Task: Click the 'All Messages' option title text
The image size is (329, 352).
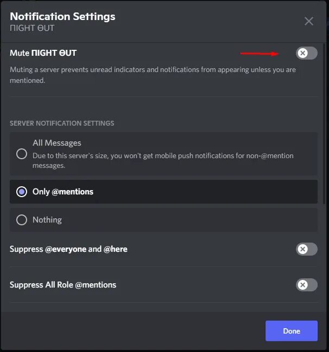Action: [x=57, y=143]
